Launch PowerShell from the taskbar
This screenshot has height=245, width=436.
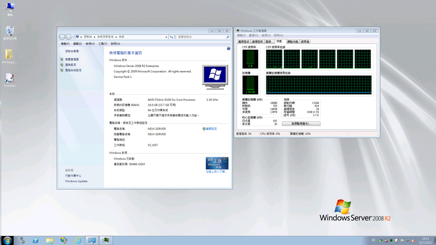click(35, 241)
